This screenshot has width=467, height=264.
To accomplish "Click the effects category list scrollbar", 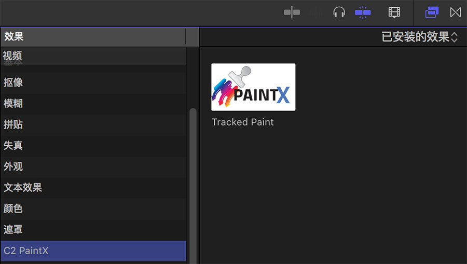I will point(193,186).
